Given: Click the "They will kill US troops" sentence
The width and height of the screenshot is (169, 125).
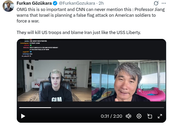Looking at the screenshot, I should 79,32.
